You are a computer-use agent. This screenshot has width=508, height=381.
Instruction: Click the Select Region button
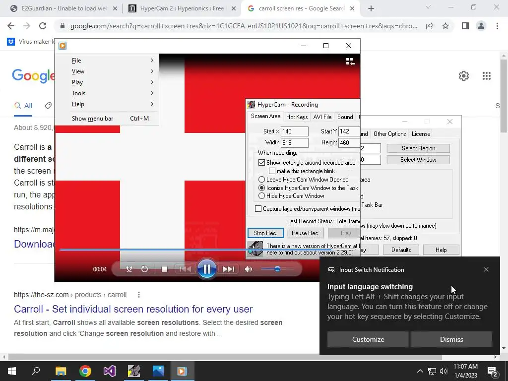tap(418, 148)
